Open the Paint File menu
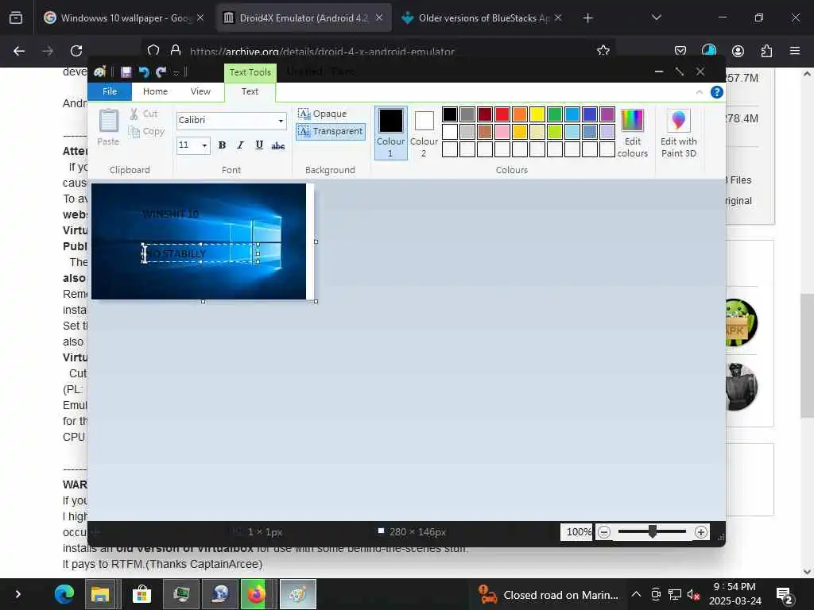 click(x=110, y=91)
